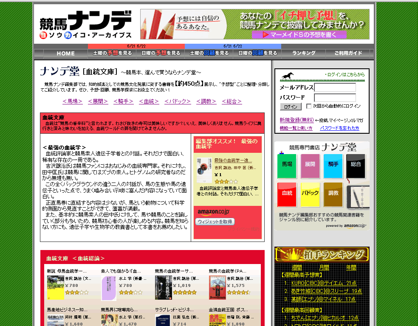Click the 拍手ランキング banner
The width and height of the screenshot is (418, 326).
(322, 254)
